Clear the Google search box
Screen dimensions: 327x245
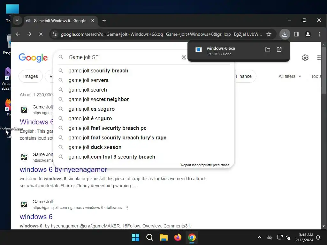(184, 57)
